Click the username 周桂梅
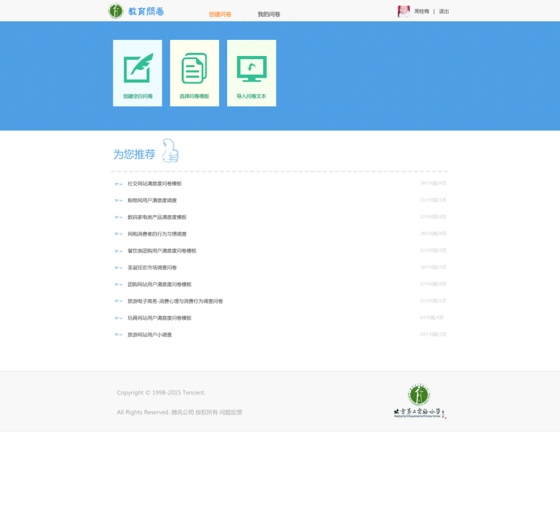560x525 pixels. tap(421, 11)
